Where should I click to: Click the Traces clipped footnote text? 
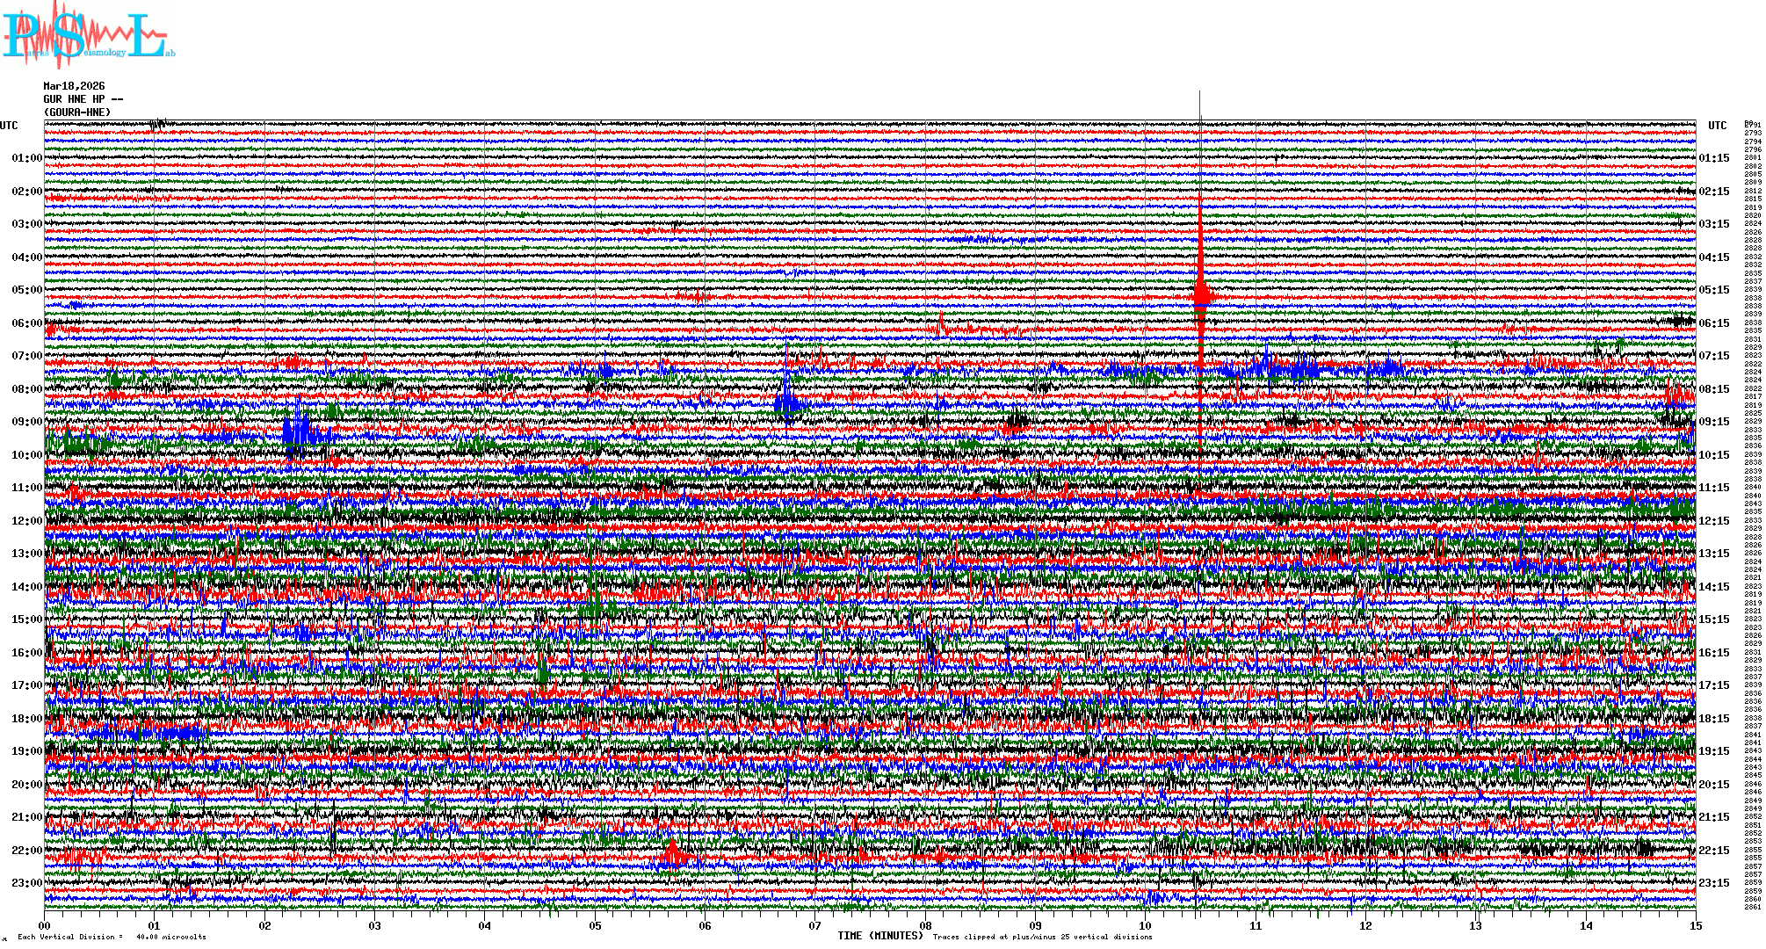1042,937
